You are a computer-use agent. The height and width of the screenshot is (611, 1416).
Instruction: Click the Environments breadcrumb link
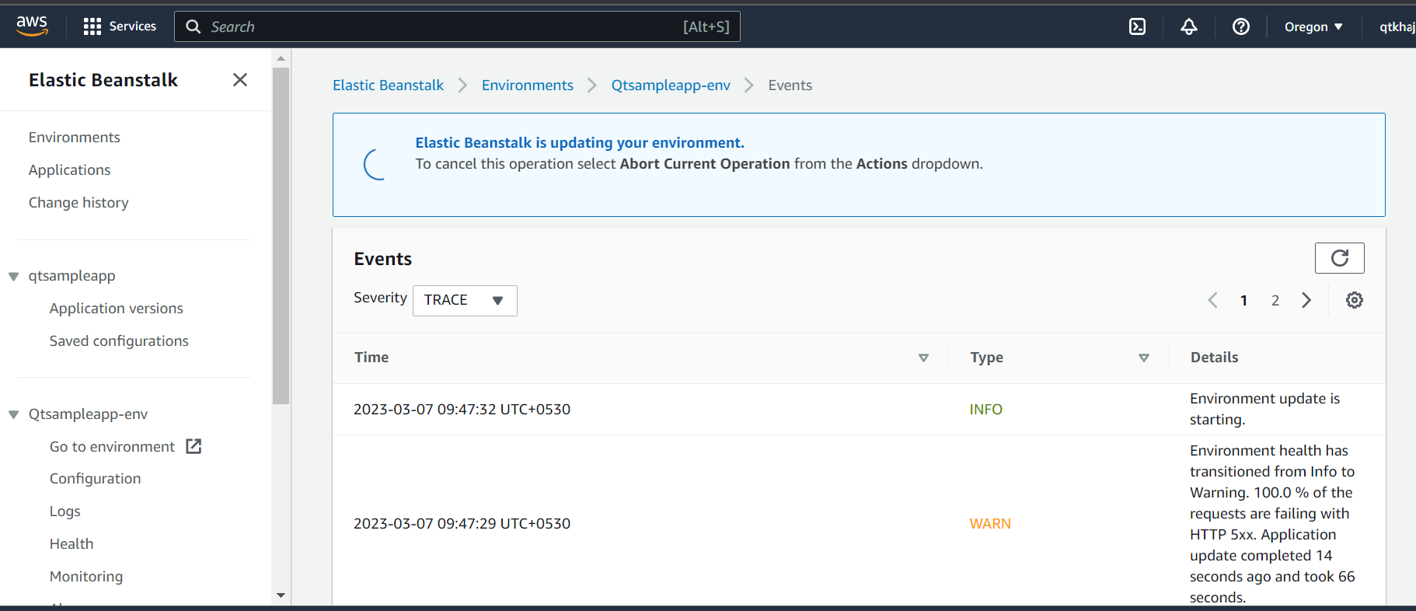click(x=527, y=86)
